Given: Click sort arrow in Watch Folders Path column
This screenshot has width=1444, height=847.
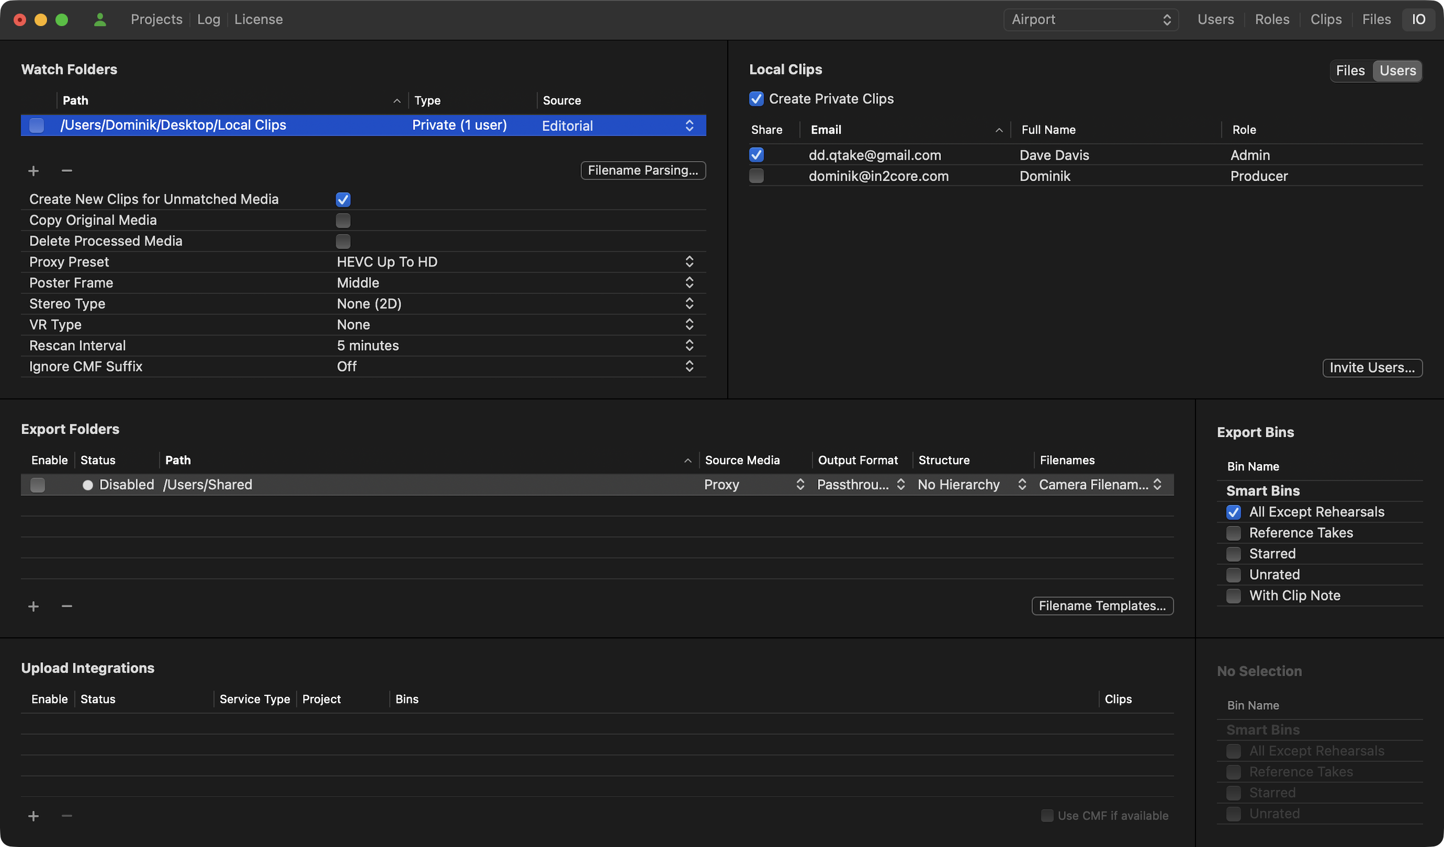Looking at the screenshot, I should click(396, 101).
